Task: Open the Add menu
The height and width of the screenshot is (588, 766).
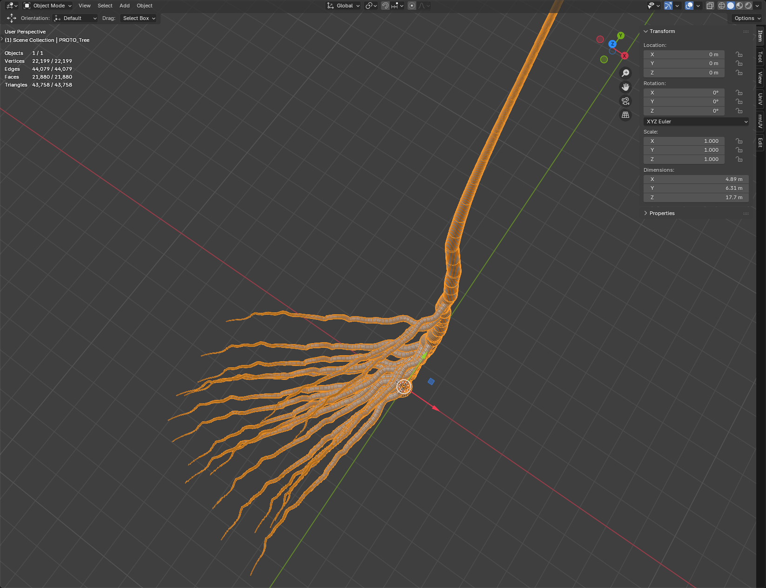Action: point(124,6)
